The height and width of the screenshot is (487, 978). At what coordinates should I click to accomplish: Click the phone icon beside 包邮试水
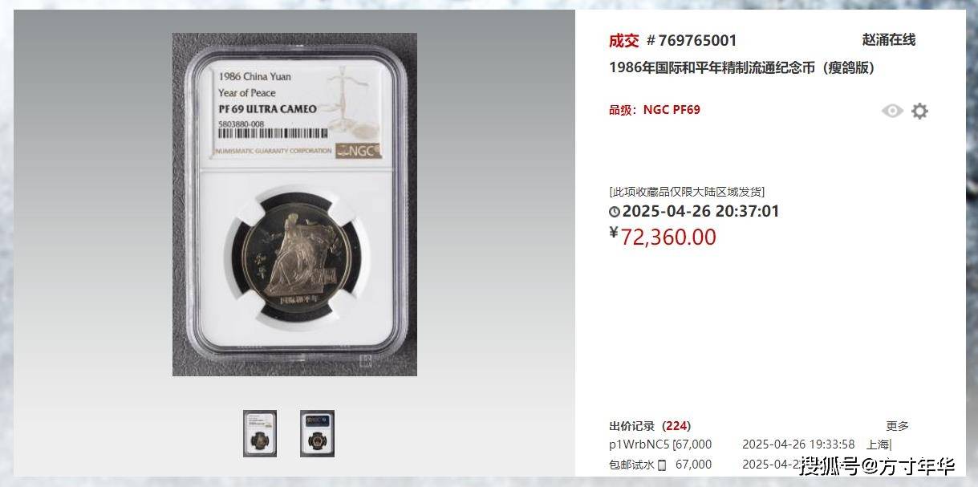pyautogui.click(x=662, y=465)
